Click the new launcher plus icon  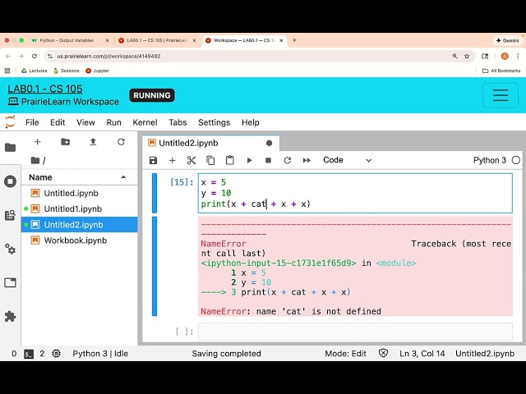coord(38,142)
